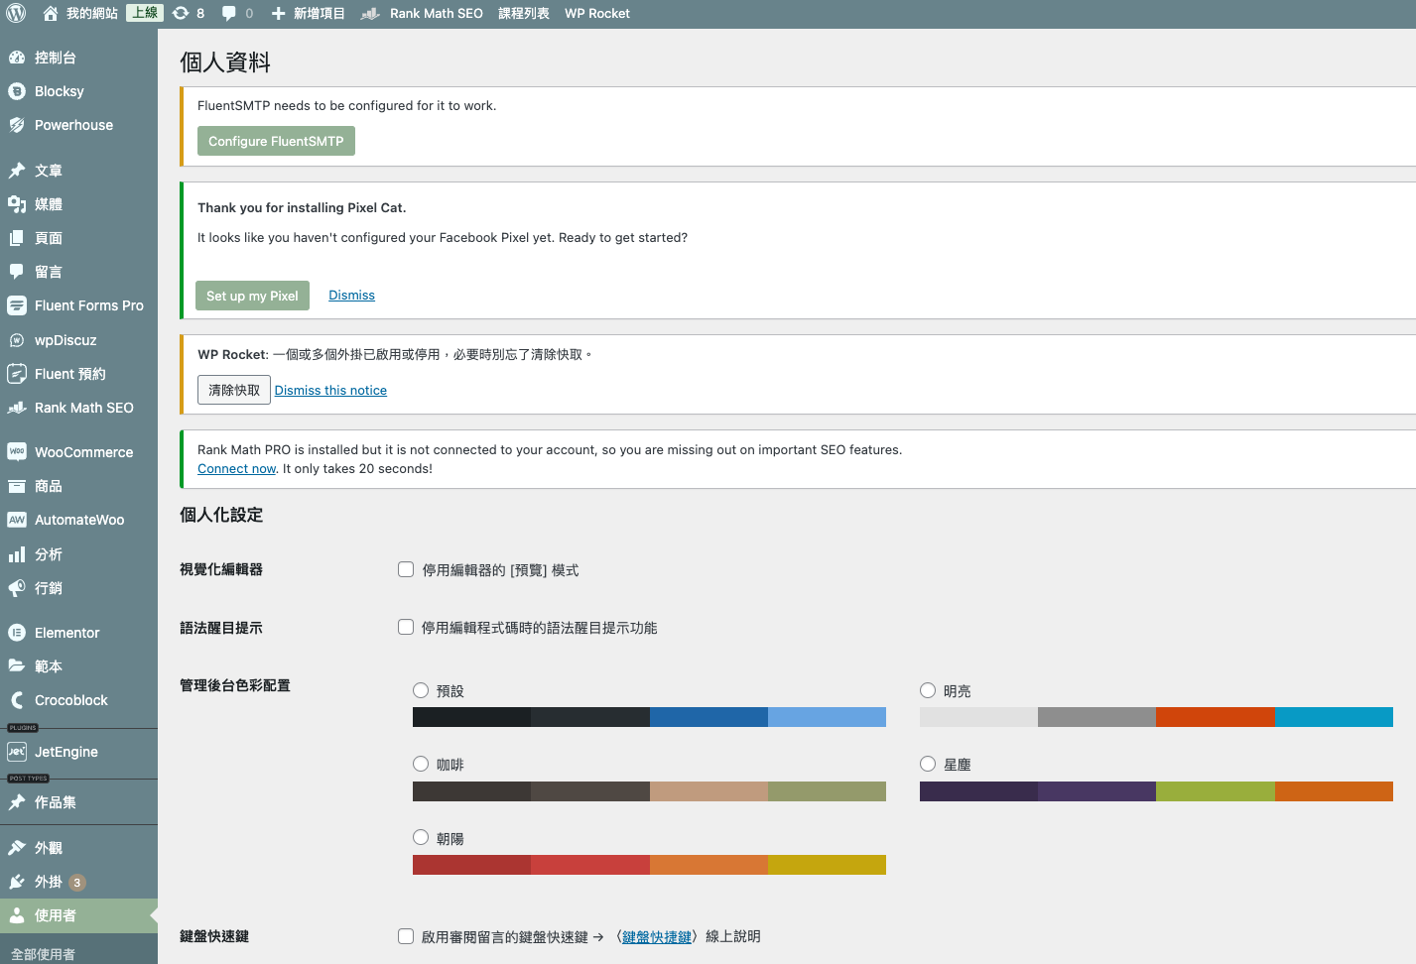
Task: Click the WooCommerce sidebar icon
Action: (x=17, y=452)
